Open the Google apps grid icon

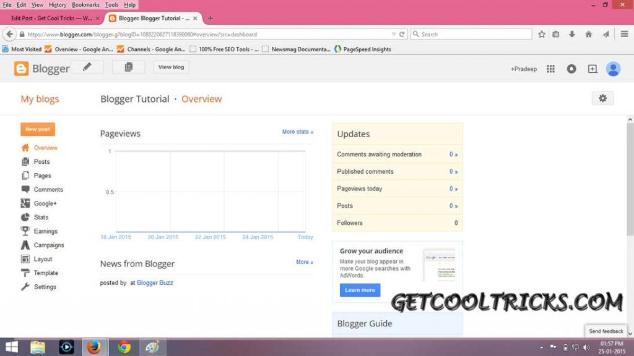click(x=550, y=69)
